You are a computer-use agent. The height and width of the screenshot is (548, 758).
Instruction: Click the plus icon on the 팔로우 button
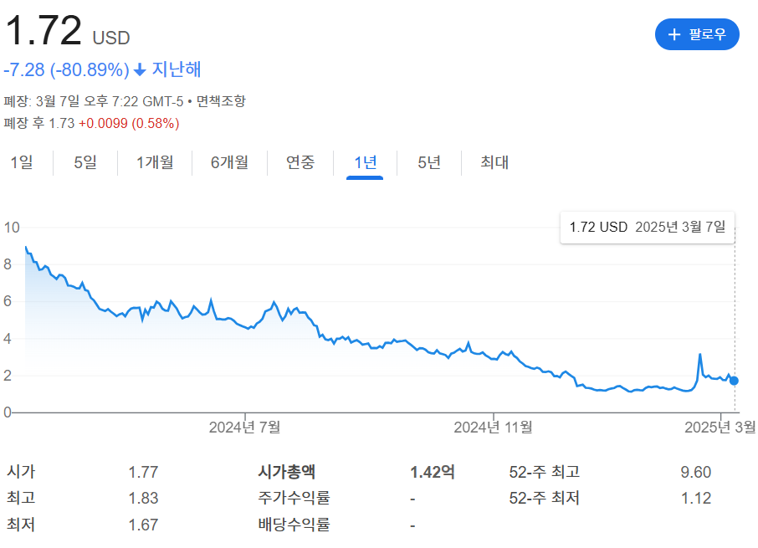[x=673, y=34]
